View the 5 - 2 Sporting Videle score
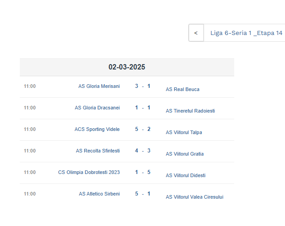Screen dimensions: 285x226 [x=142, y=129]
